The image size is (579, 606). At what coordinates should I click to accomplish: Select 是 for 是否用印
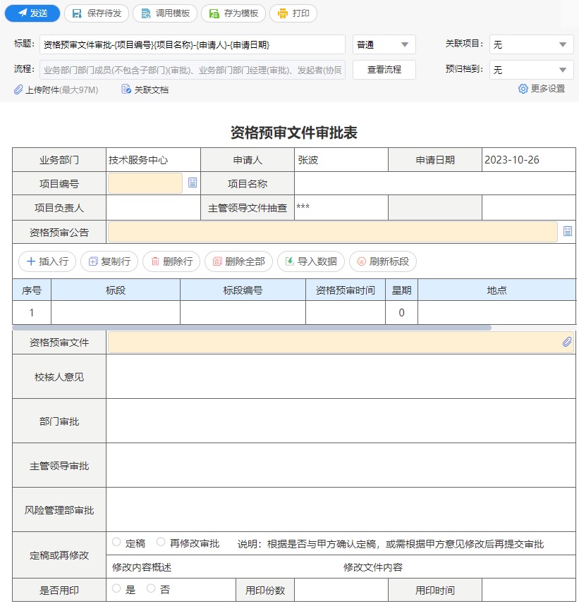point(116,588)
